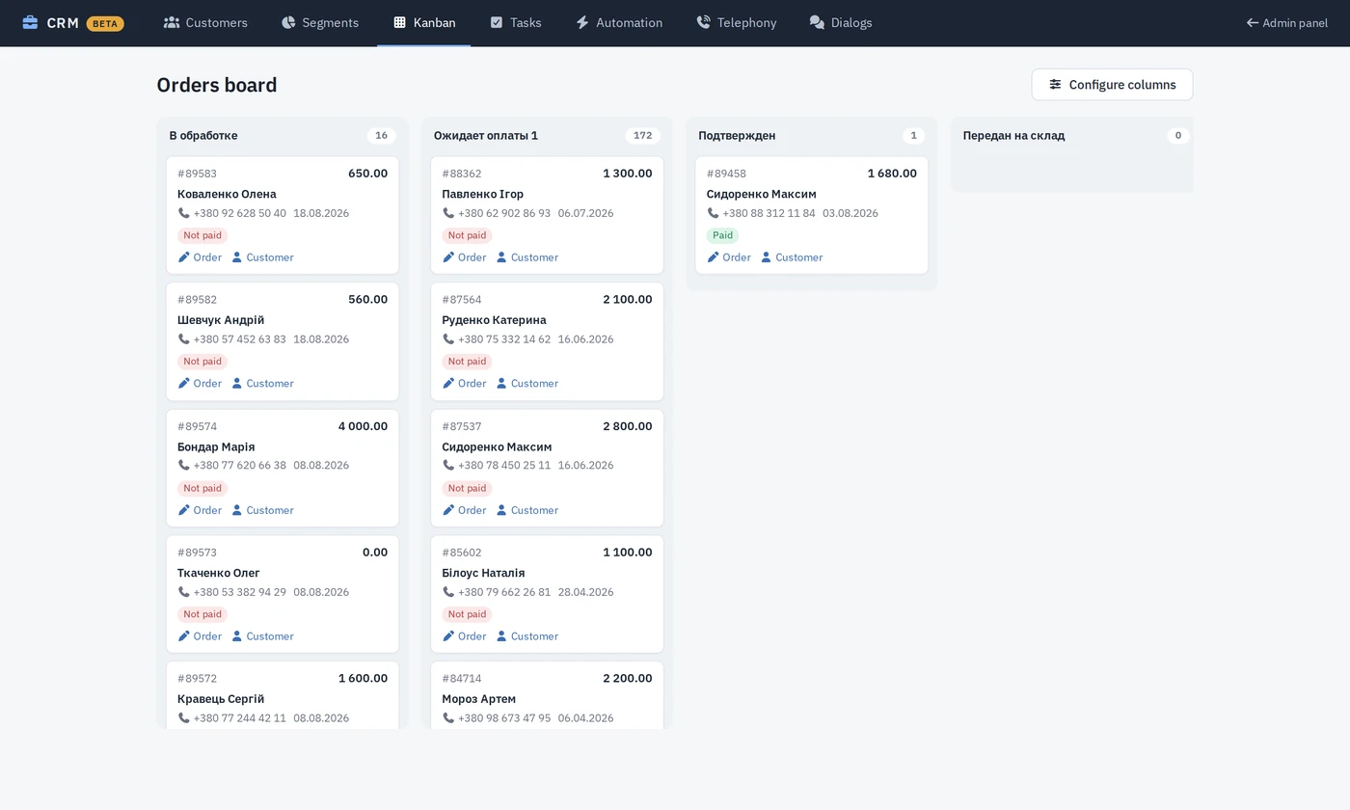1350x810 pixels.
Task: Click the Подтвержден column header
Action: pyautogui.click(x=737, y=136)
